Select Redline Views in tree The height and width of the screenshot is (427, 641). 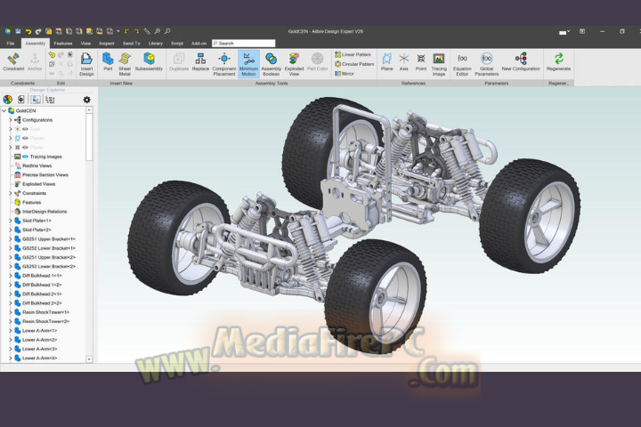pos(37,165)
